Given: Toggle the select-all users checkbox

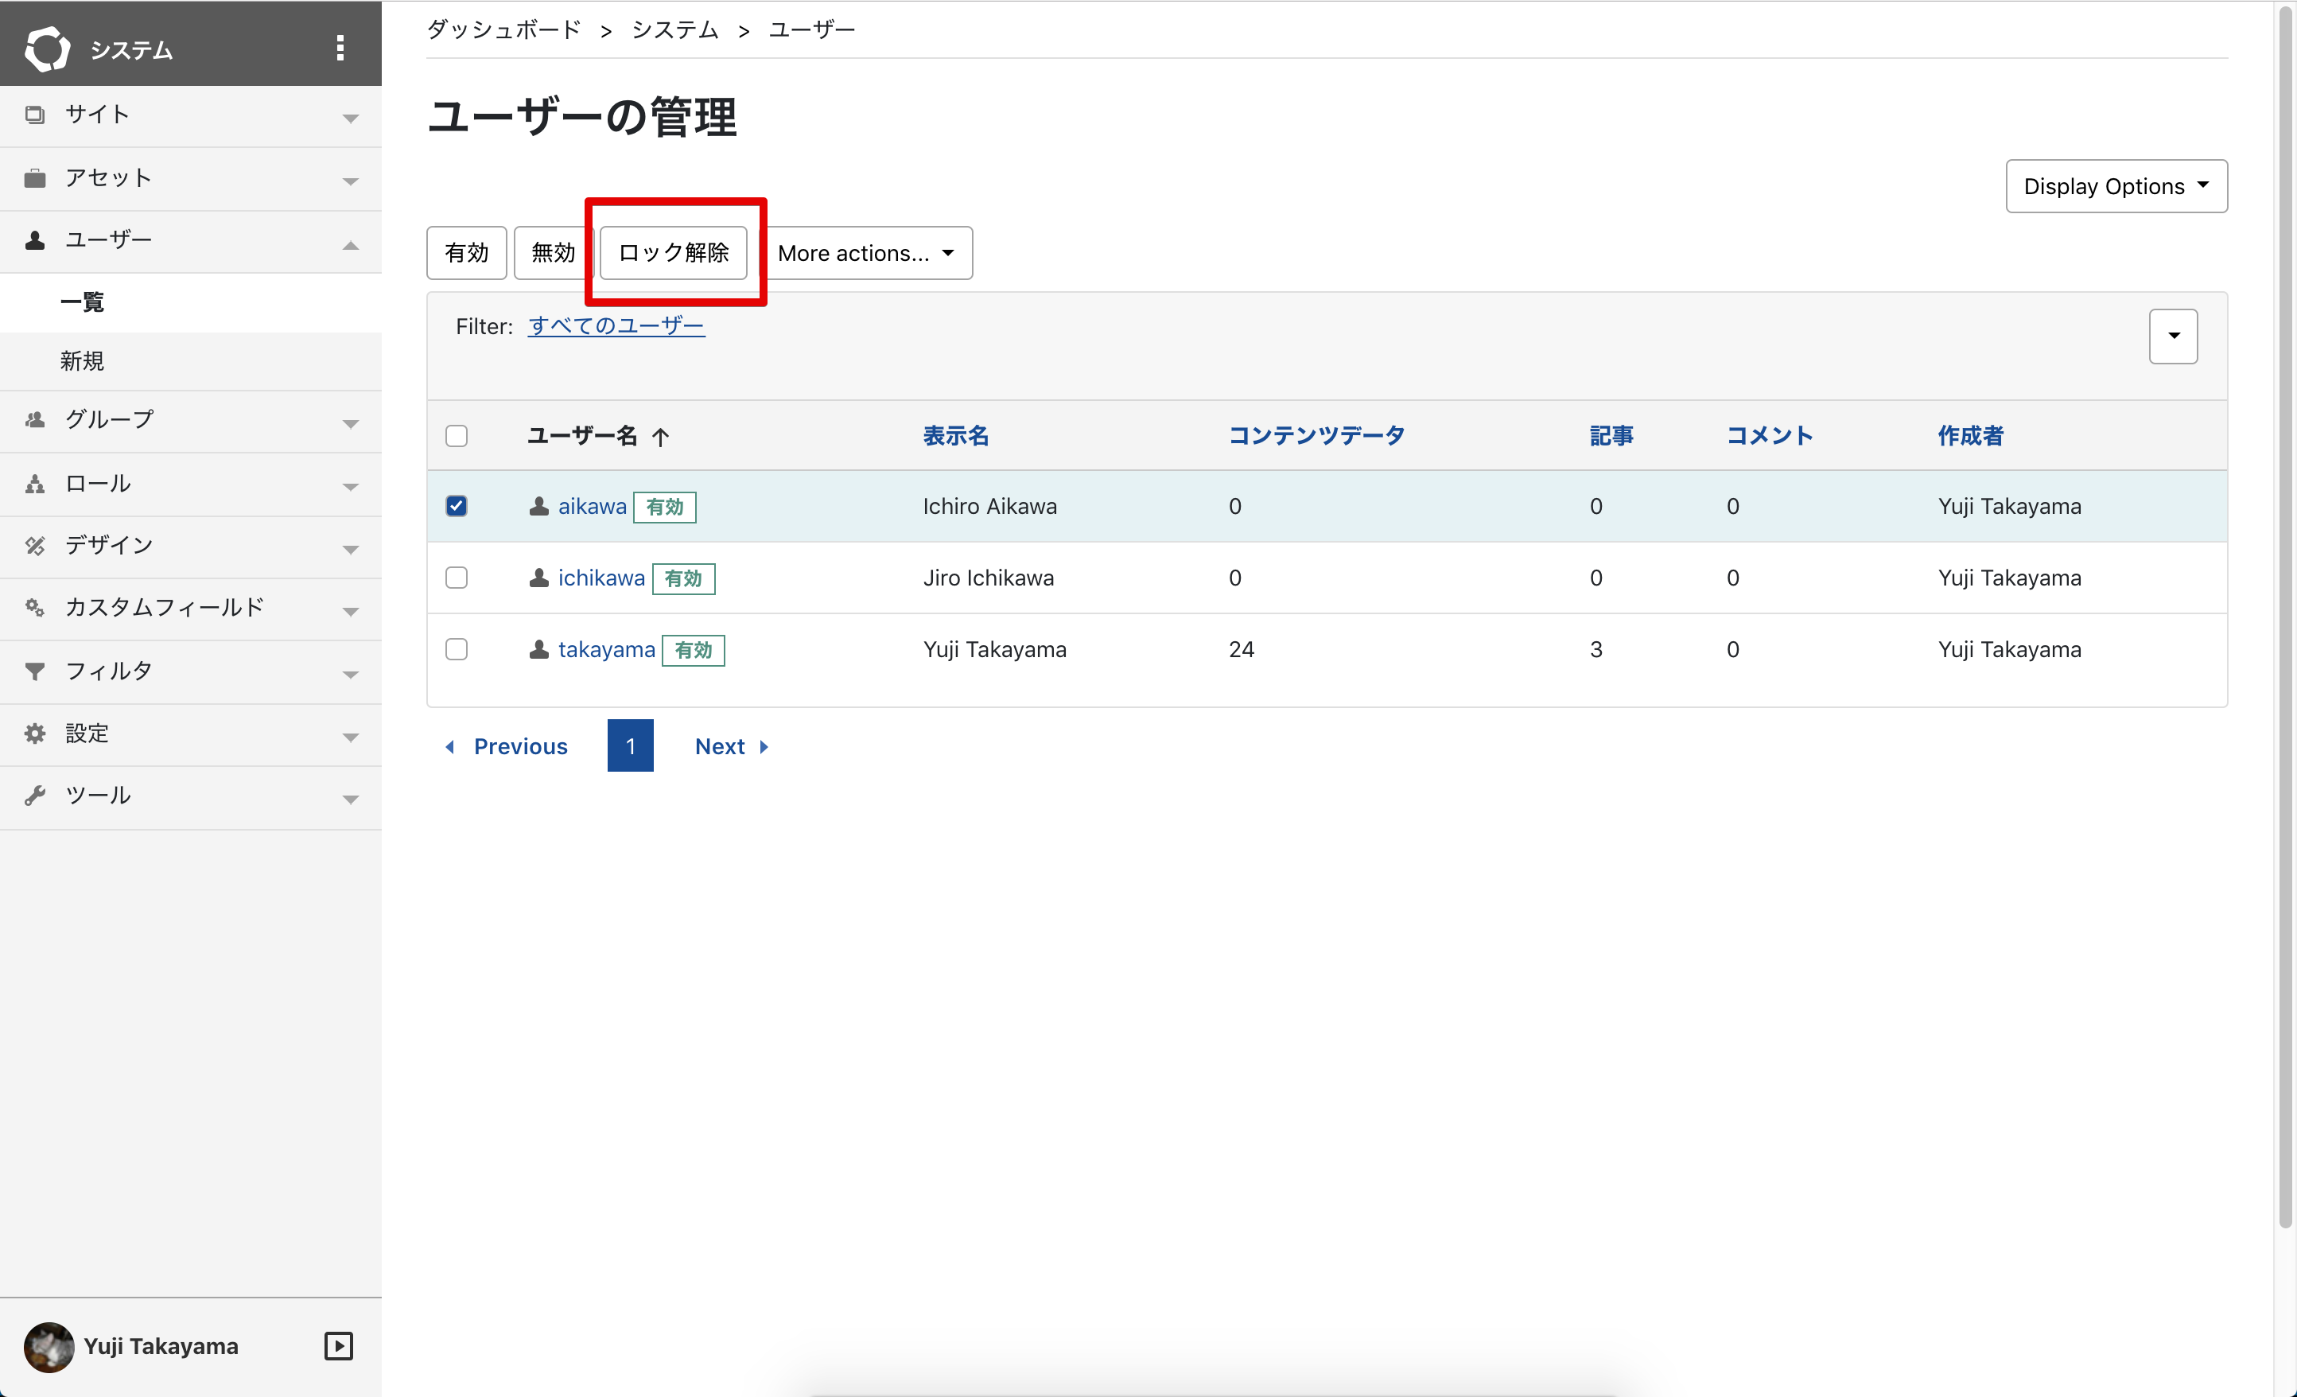Looking at the screenshot, I should coord(457,437).
